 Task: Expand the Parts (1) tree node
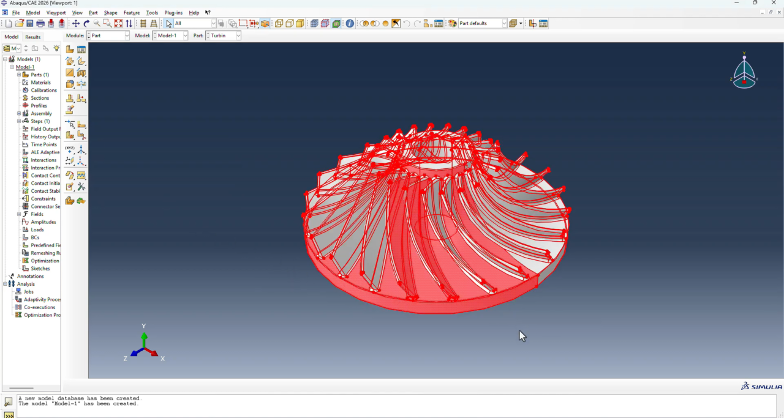pyautogui.click(x=19, y=75)
